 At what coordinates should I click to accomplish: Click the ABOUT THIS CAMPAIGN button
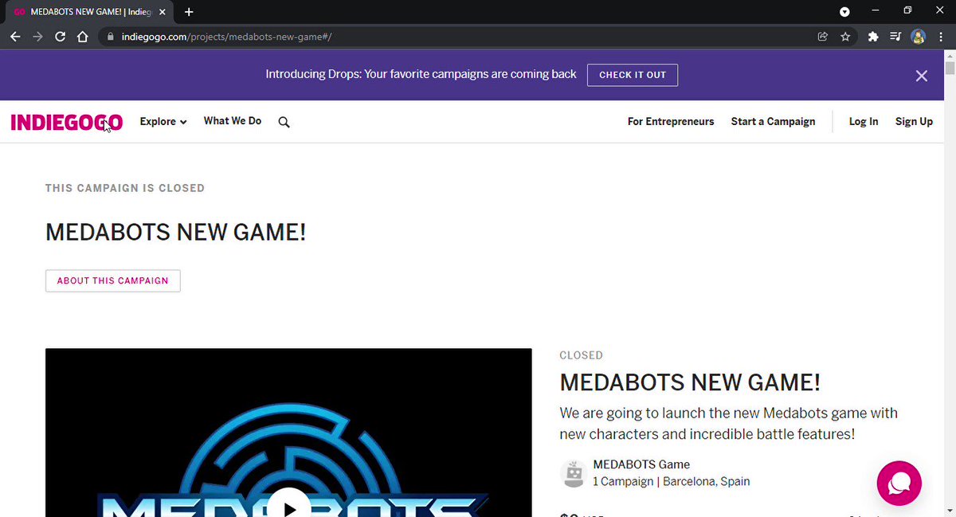coord(113,280)
